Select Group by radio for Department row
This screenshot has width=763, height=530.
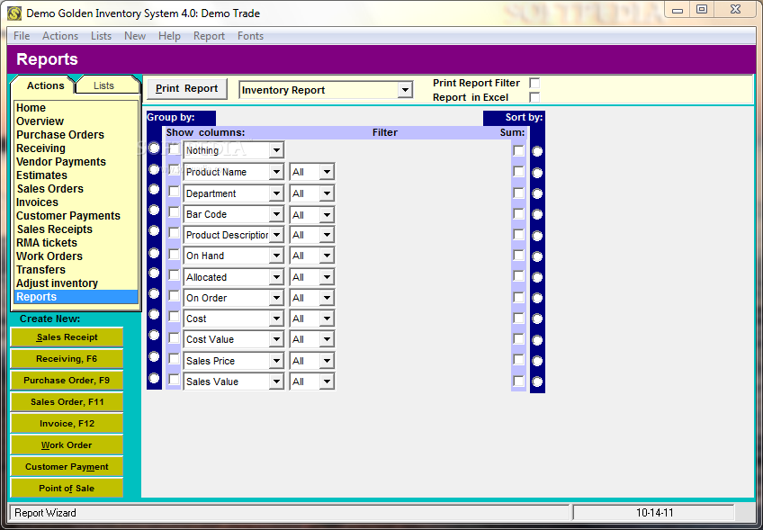pos(154,189)
